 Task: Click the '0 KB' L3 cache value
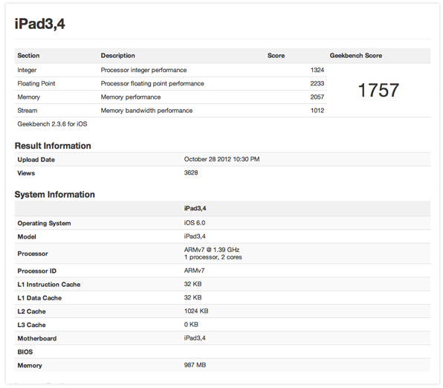tap(191, 324)
